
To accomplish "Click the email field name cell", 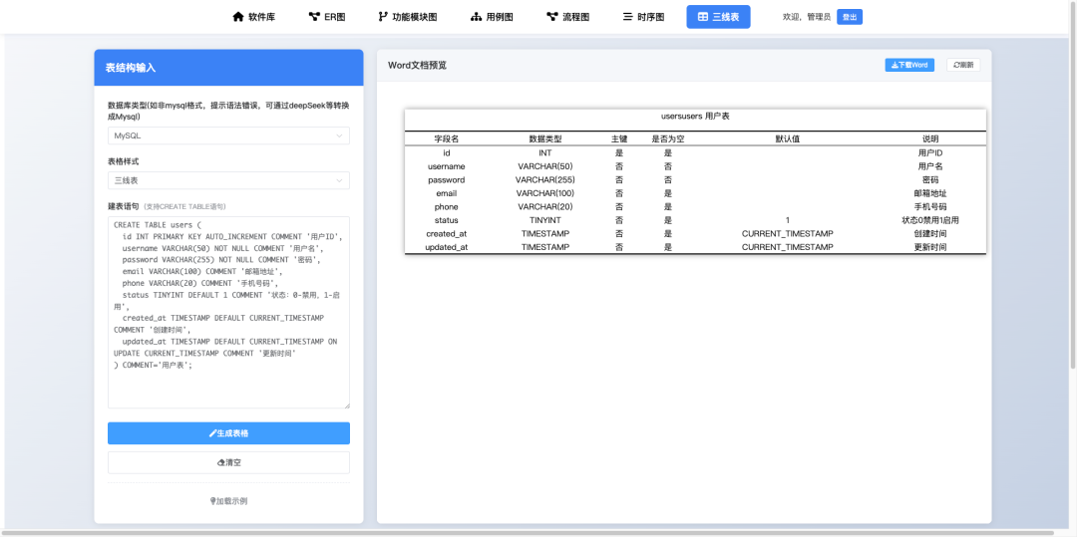I will [447, 193].
